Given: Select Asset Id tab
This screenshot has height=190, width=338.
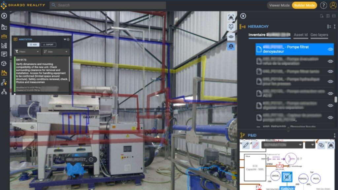Looking at the screenshot, I should pyautogui.click(x=300, y=35).
